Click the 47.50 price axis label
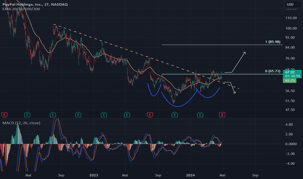Image resolution: width=303 pixels, height=179 pixels. coord(290,110)
